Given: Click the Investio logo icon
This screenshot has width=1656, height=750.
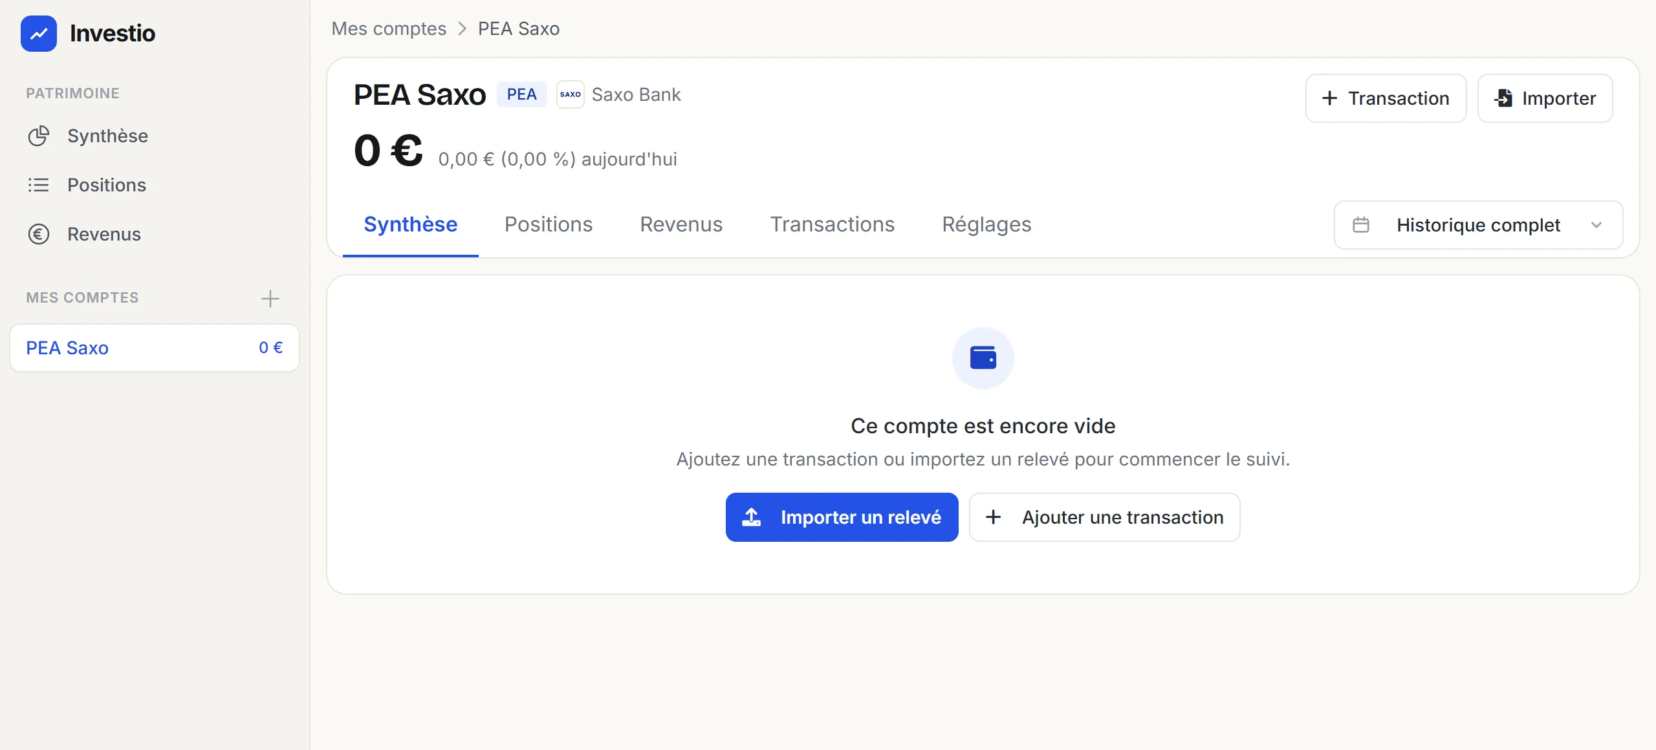Looking at the screenshot, I should click(39, 34).
